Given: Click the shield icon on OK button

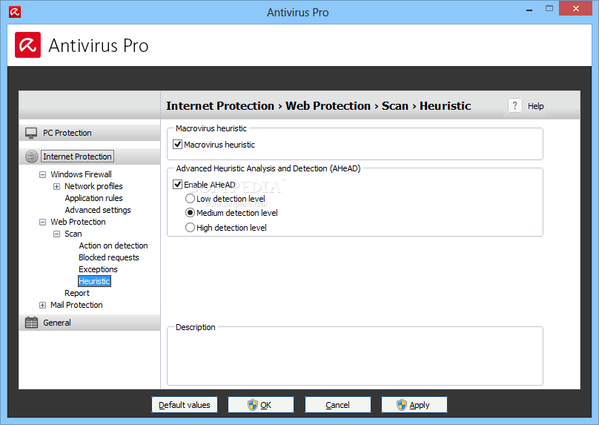Looking at the screenshot, I should [x=253, y=405].
